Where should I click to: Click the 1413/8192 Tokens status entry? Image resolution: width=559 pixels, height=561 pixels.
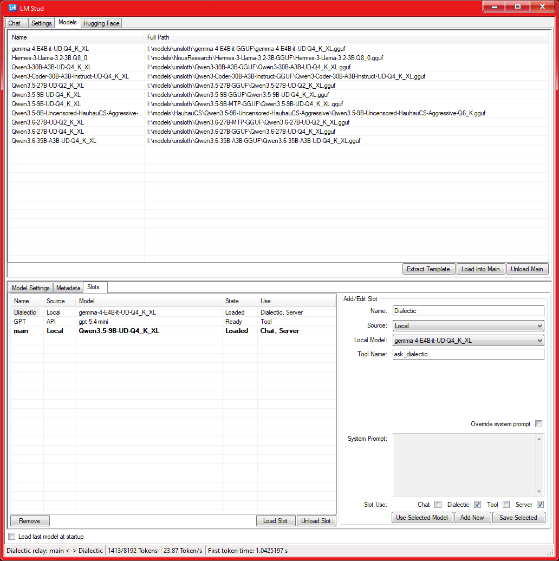[x=133, y=551]
